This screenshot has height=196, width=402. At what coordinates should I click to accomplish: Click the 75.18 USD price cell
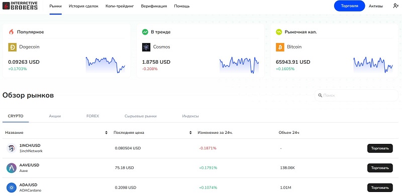pyautogui.click(x=124, y=168)
